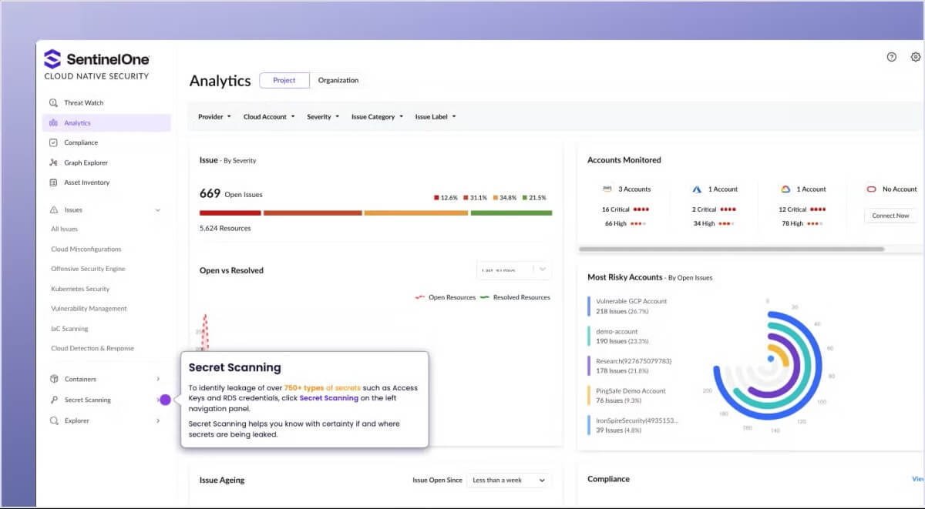Click 669 Open Issues count
Image resolution: width=925 pixels, height=509 pixels.
coord(231,194)
